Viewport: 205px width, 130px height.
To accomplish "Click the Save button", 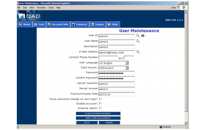I will click(87, 123).
